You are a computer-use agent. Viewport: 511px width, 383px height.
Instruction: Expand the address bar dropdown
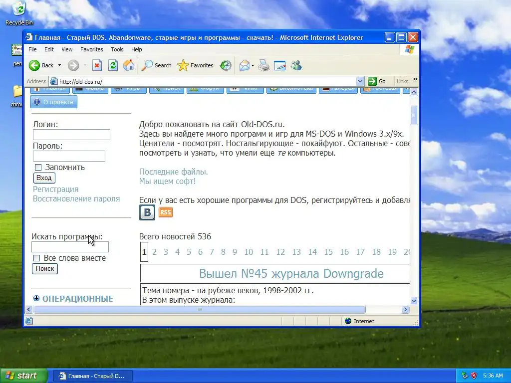point(360,81)
